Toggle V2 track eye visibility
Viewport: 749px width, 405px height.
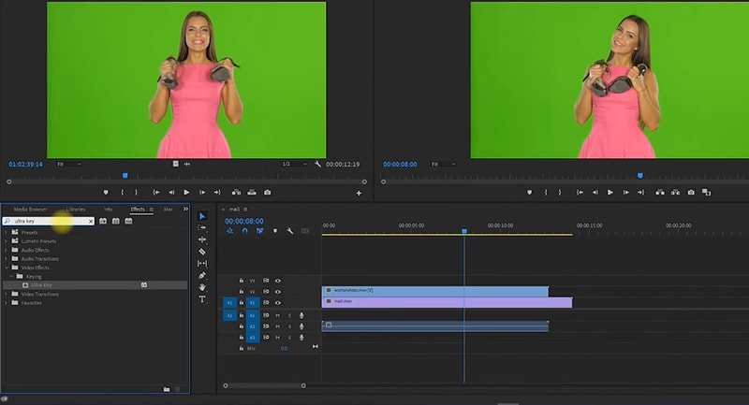(278, 292)
